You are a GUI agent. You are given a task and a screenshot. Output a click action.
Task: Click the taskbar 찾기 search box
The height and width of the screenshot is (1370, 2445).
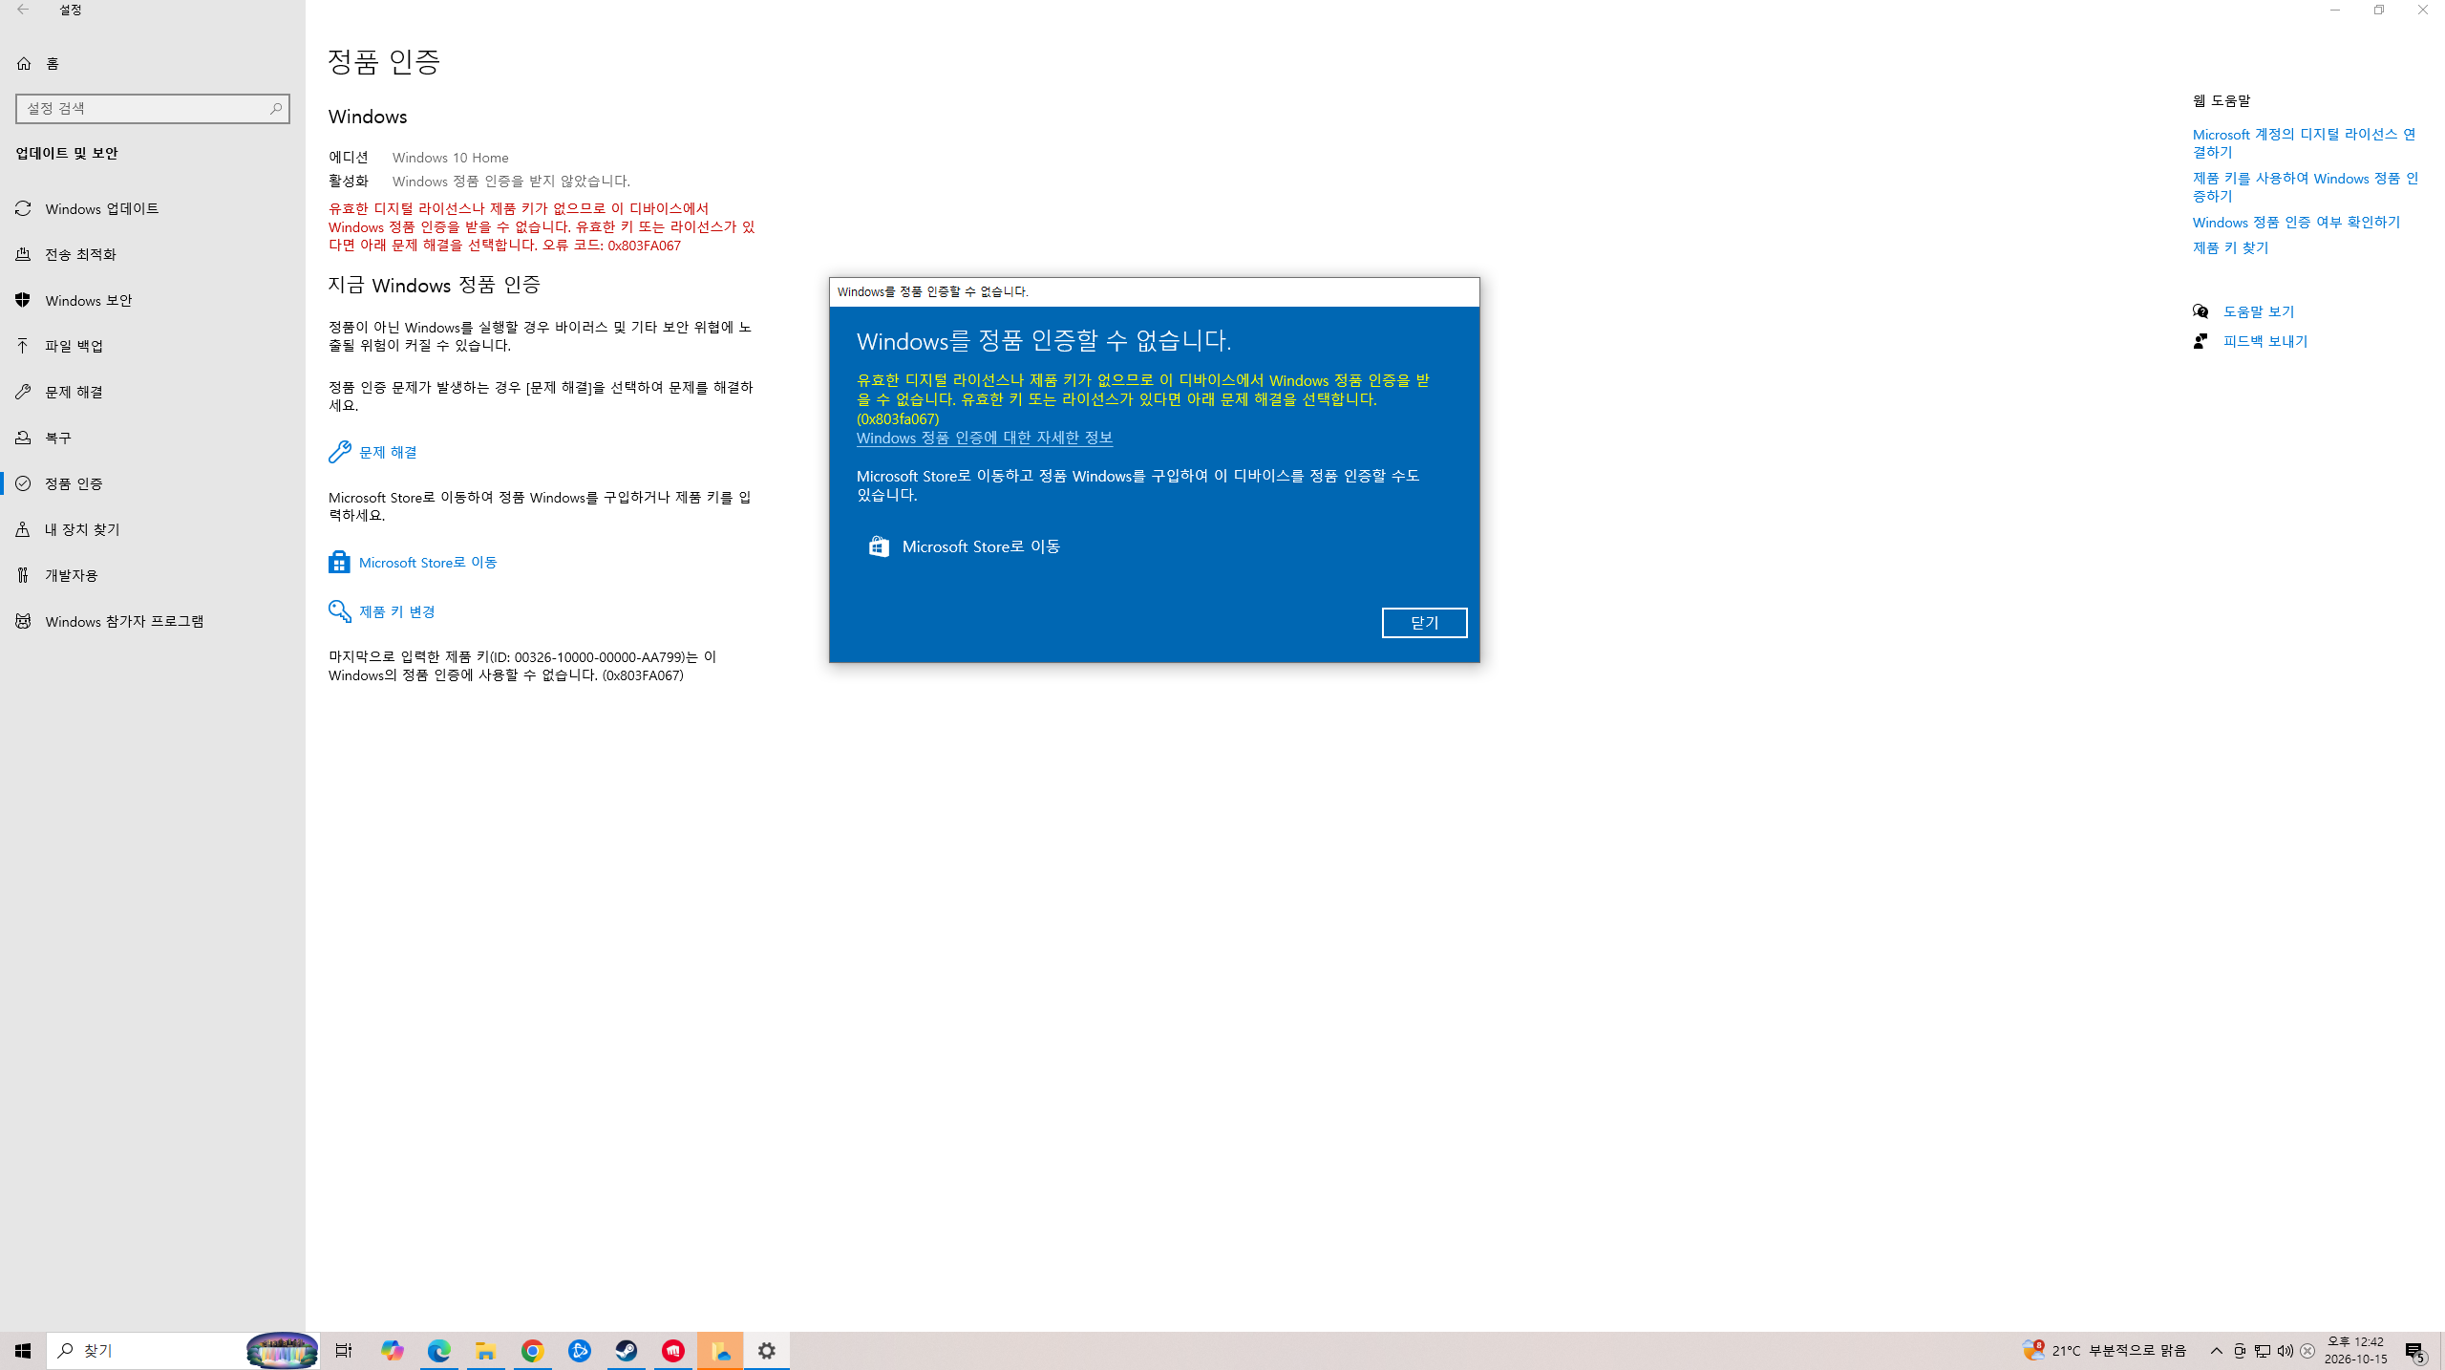pos(183,1351)
